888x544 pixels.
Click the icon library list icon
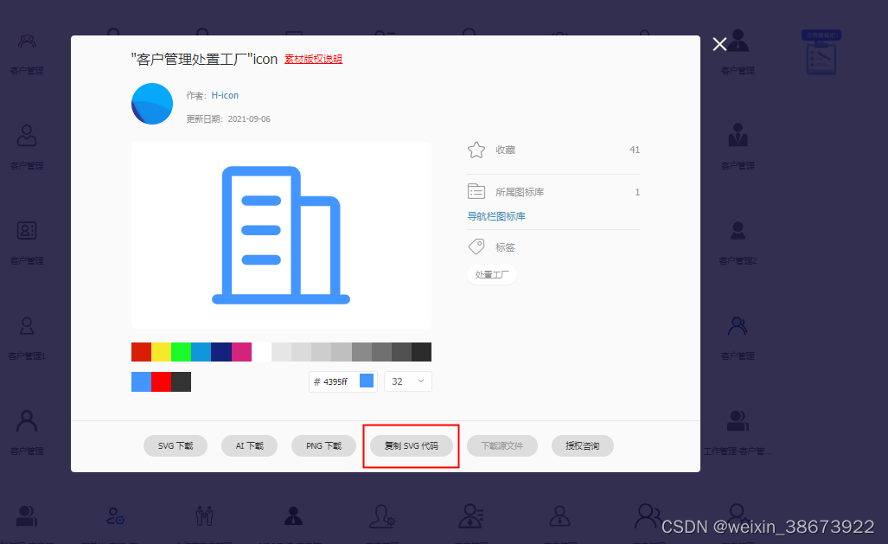coord(476,191)
